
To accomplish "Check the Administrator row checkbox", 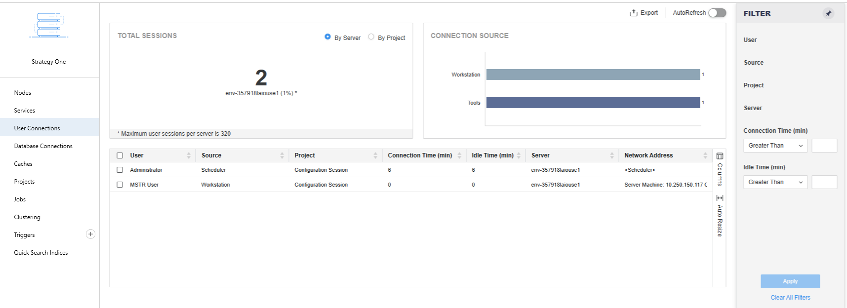I will coord(120,170).
